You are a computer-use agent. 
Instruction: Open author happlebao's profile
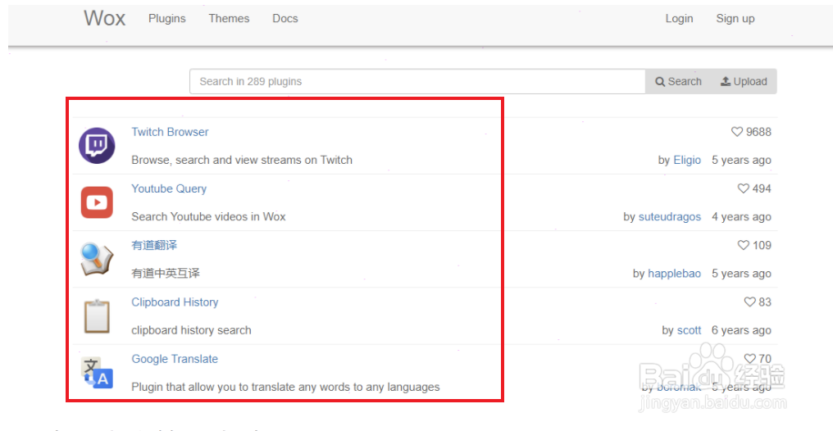coord(674,274)
